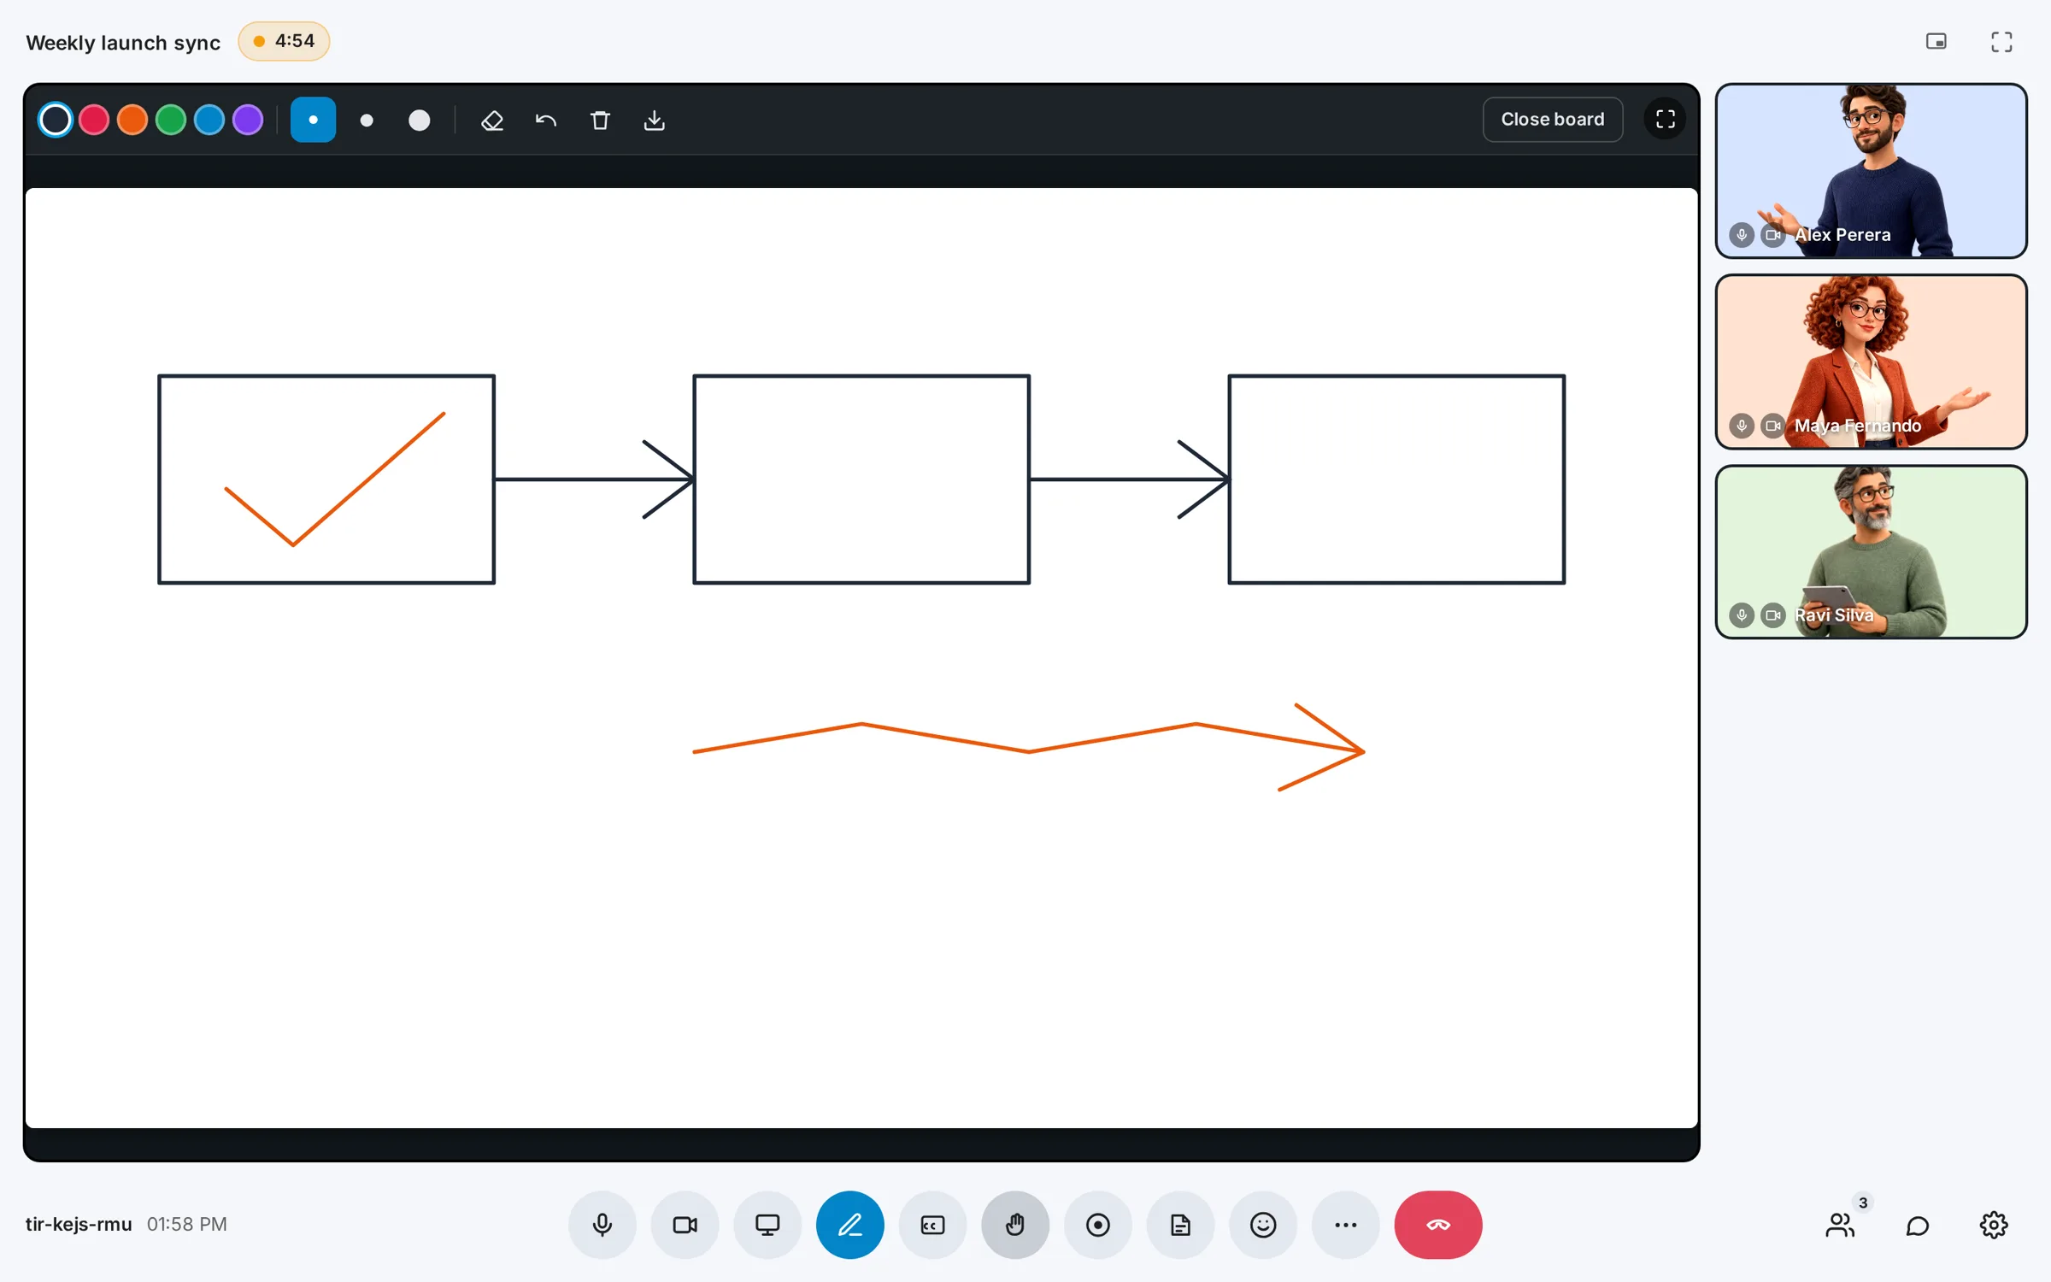Select the small brush size

click(314, 121)
